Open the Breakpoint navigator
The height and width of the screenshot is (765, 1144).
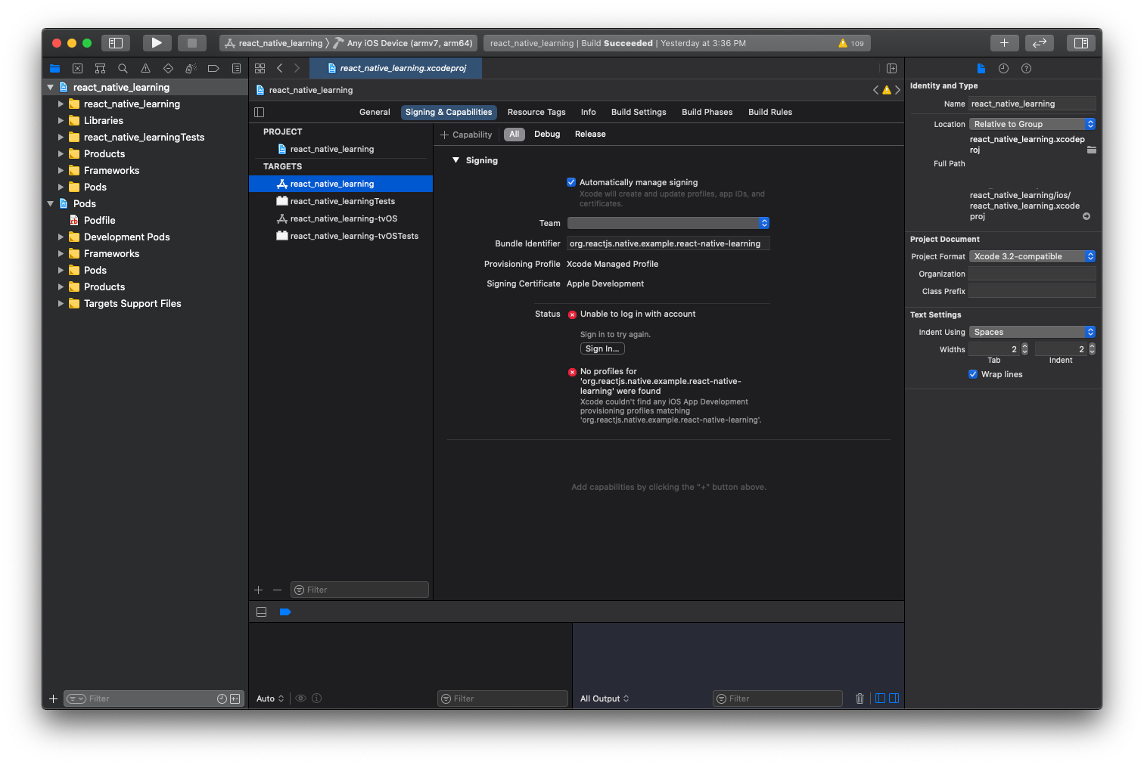(x=213, y=68)
